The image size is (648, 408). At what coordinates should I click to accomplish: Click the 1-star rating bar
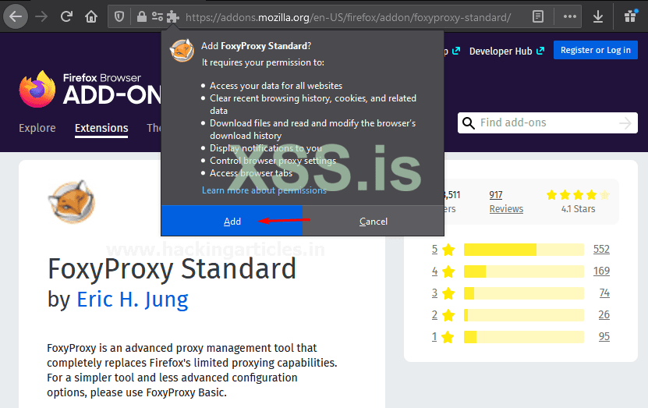click(523, 337)
